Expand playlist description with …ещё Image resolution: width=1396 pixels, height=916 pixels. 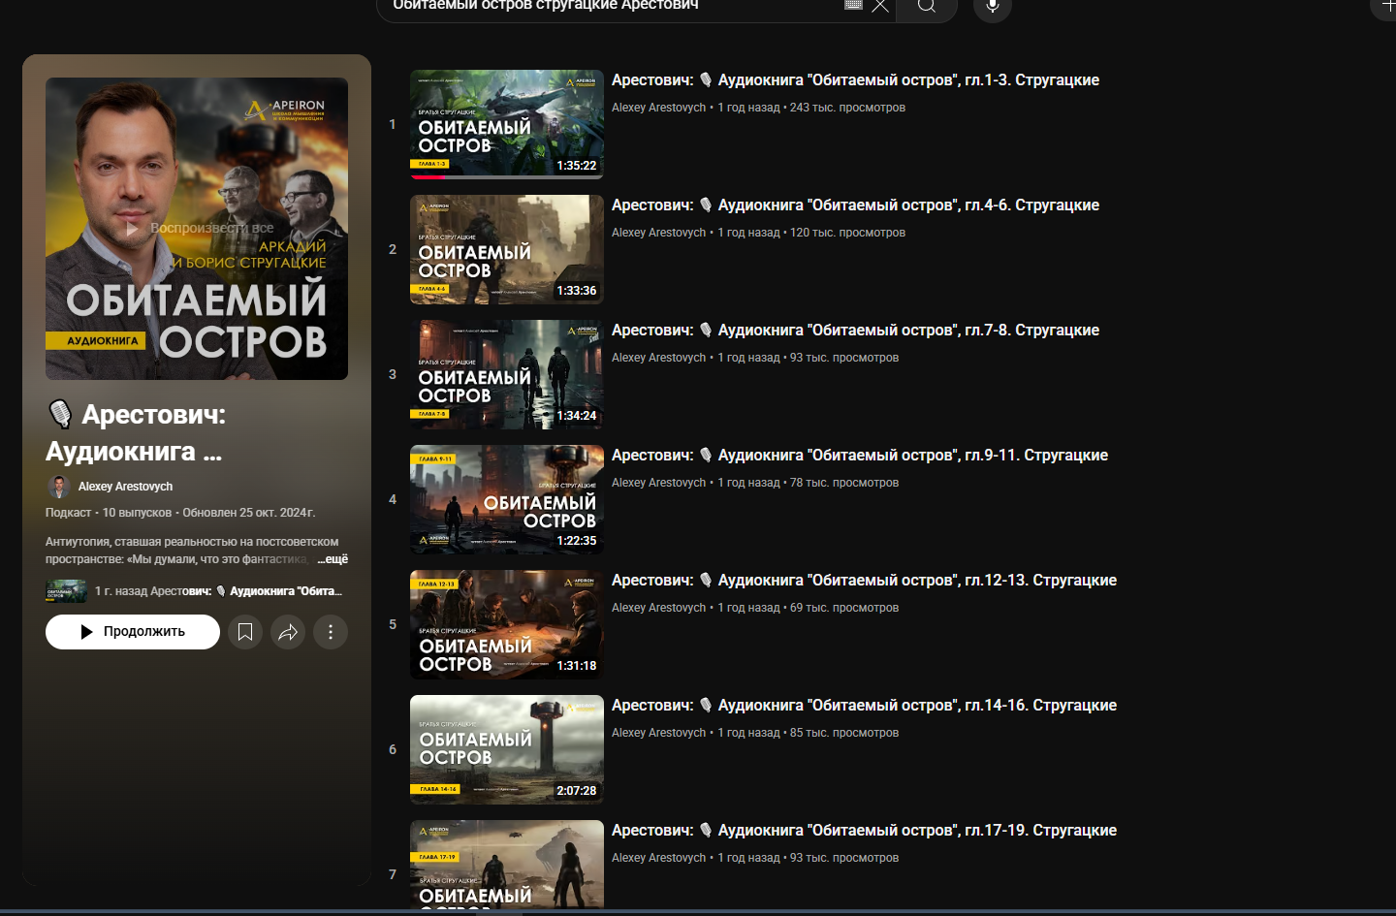(x=333, y=559)
